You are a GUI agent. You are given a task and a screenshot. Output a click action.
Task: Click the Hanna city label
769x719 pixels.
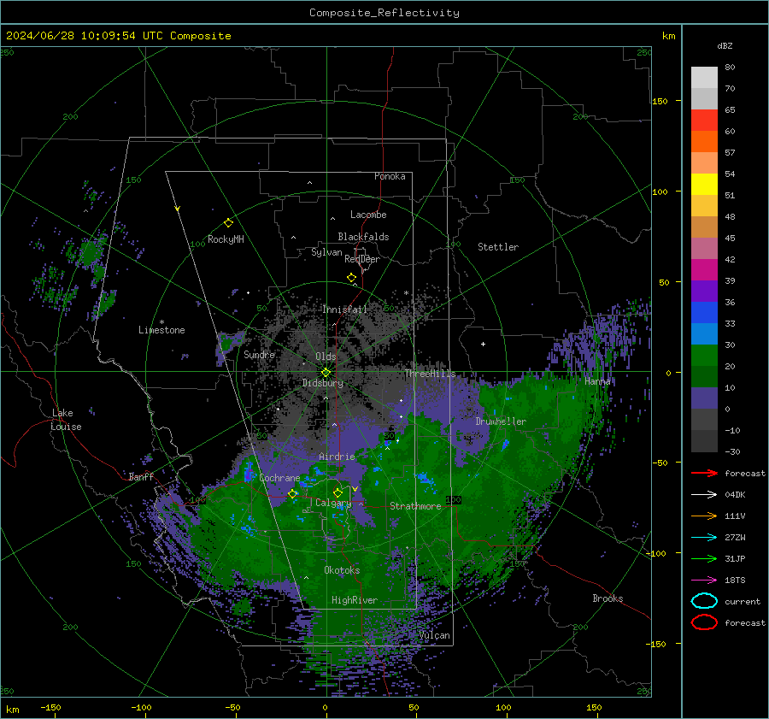pyautogui.click(x=597, y=381)
